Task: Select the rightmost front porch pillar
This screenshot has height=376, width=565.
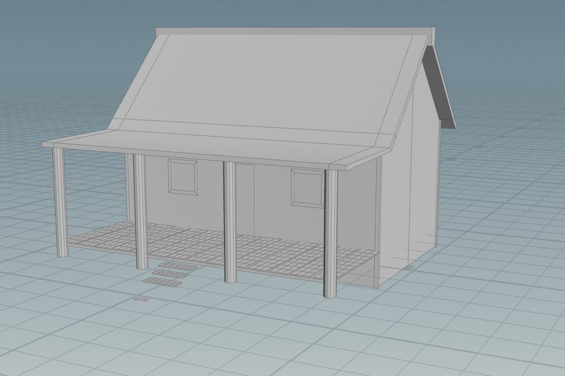Action: (x=330, y=233)
